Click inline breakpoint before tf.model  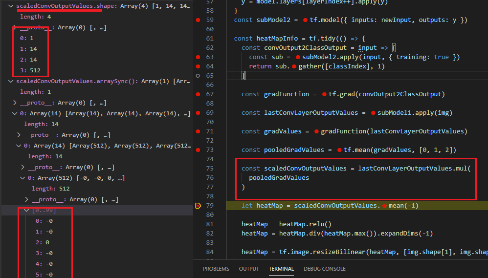(305, 20)
